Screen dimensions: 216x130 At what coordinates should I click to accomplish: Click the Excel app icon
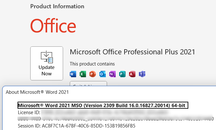83,74
